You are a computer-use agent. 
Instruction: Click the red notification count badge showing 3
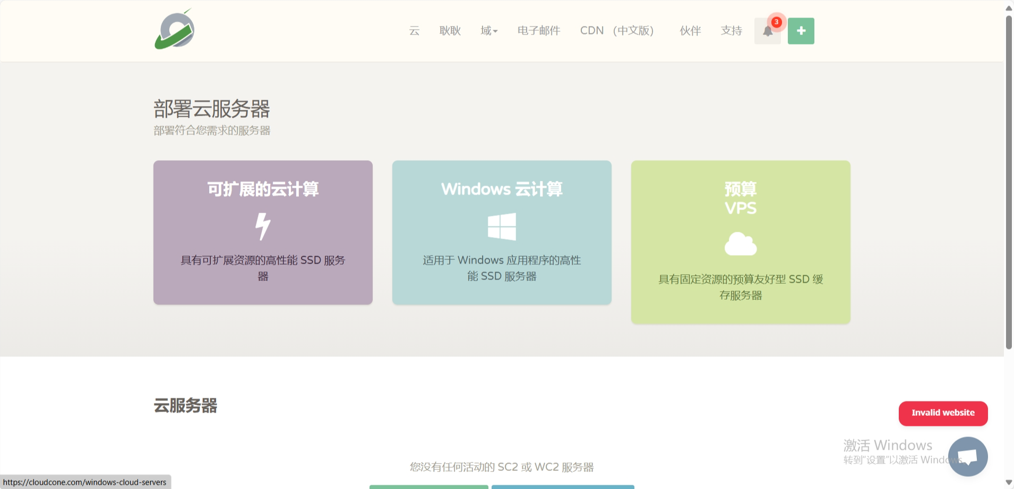pyautogui.click(x=776, y=22)
